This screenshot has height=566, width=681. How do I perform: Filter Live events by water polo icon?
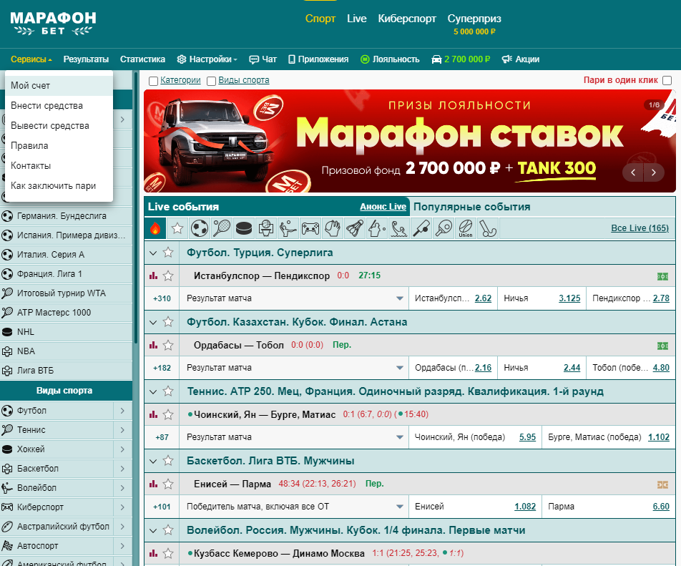pyautogui.click(x=398, y=228)
